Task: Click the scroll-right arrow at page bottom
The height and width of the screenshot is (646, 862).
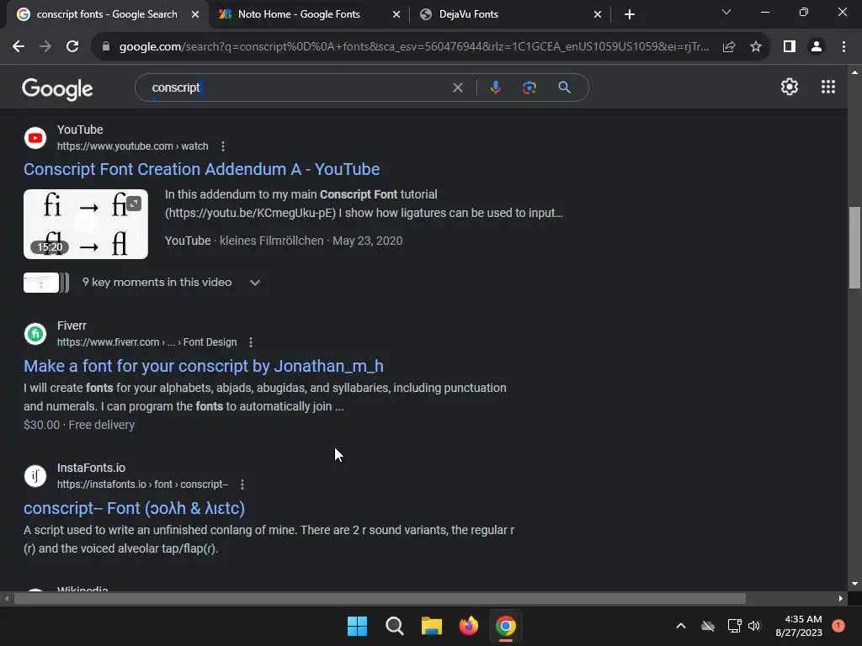Action: pos(841,598)
